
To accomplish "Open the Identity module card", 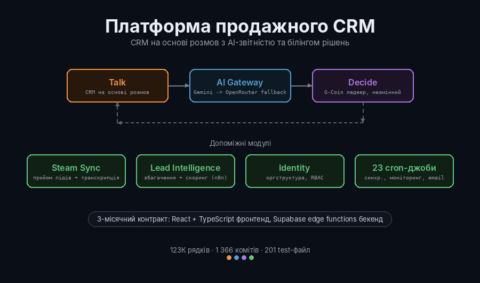I will point(295,171).
